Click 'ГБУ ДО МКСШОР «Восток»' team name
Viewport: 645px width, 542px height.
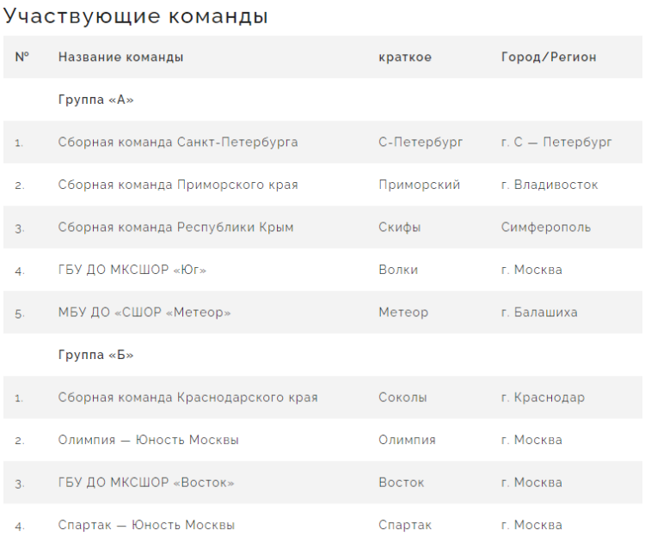(x=146, y=483)
